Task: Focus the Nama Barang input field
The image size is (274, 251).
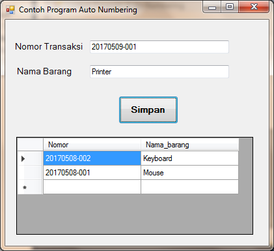Action: 159,72
